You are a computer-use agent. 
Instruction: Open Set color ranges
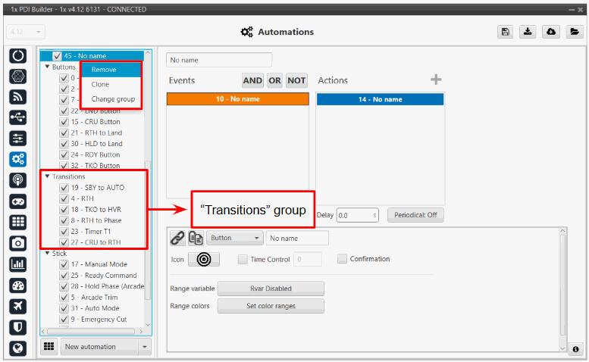tap(271, 306)
